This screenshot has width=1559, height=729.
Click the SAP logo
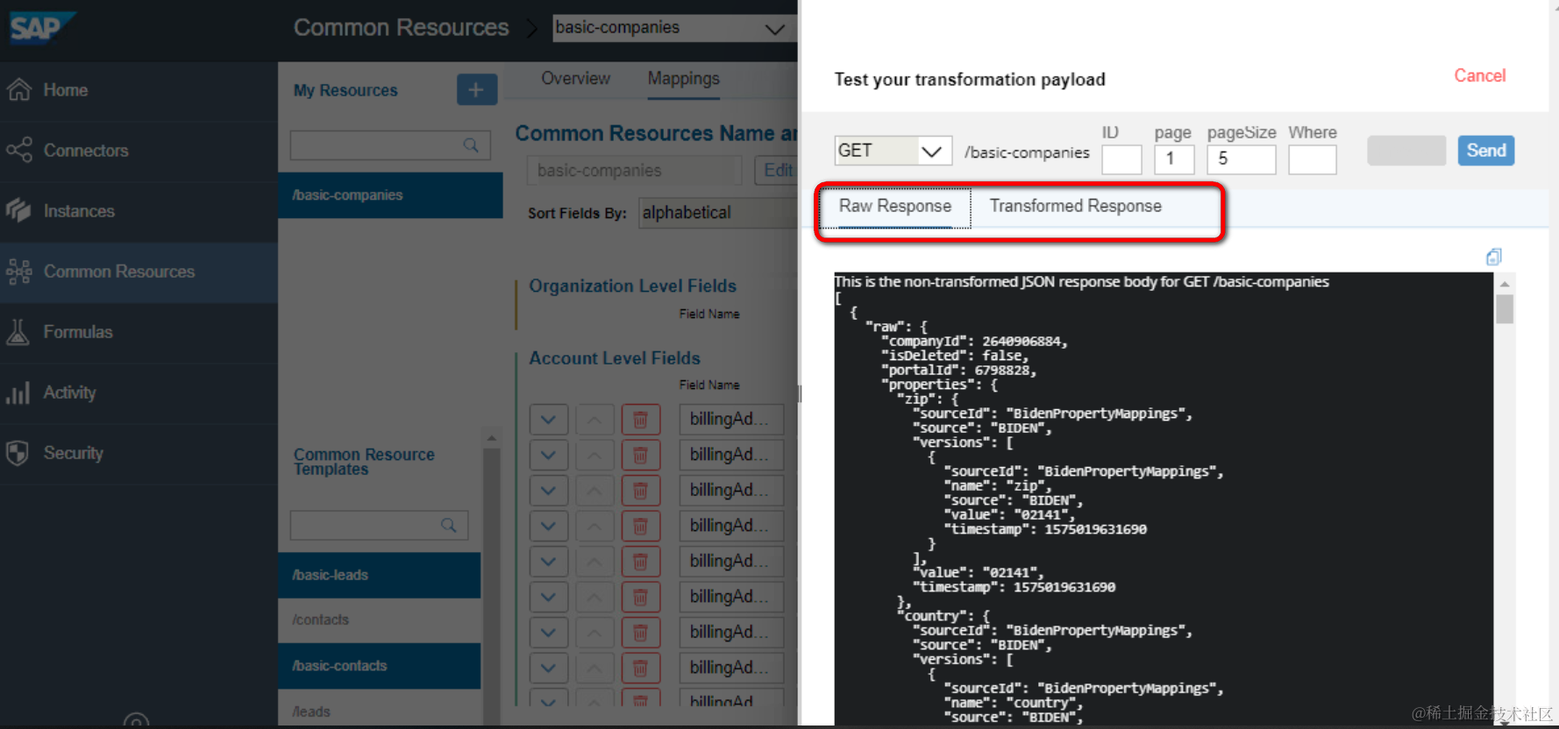(42, 27)
